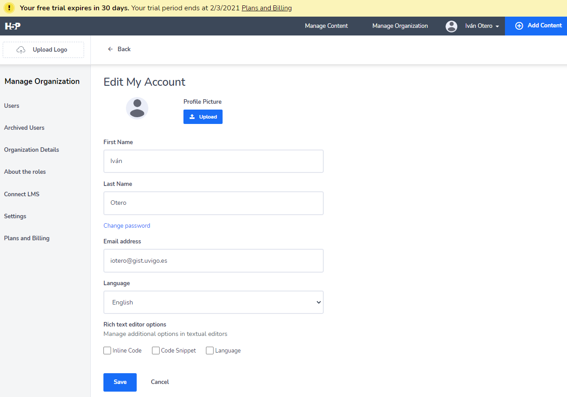Click the Email address input field
Viewport: 567px width, 397px height.
pos(214,260)
